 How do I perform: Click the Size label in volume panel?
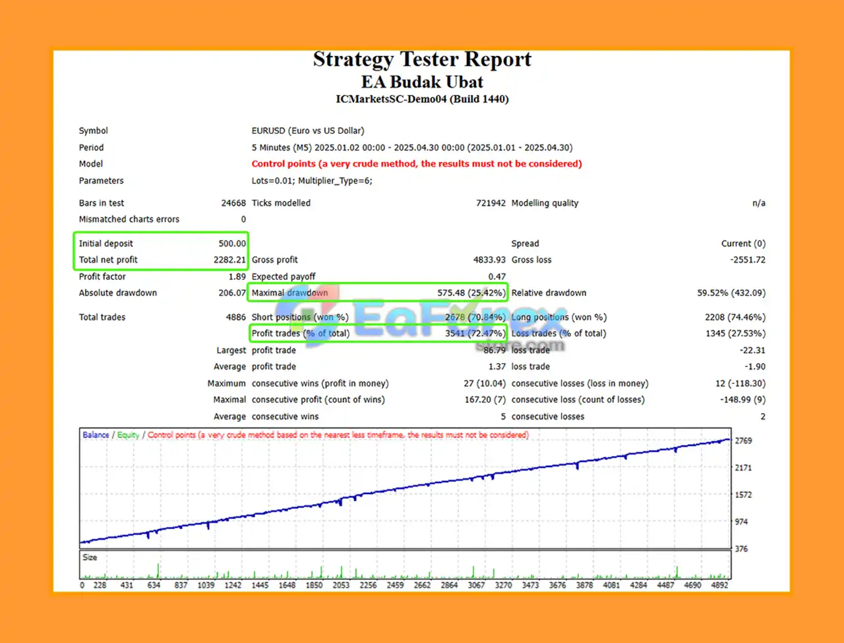(x=90, y=557)
